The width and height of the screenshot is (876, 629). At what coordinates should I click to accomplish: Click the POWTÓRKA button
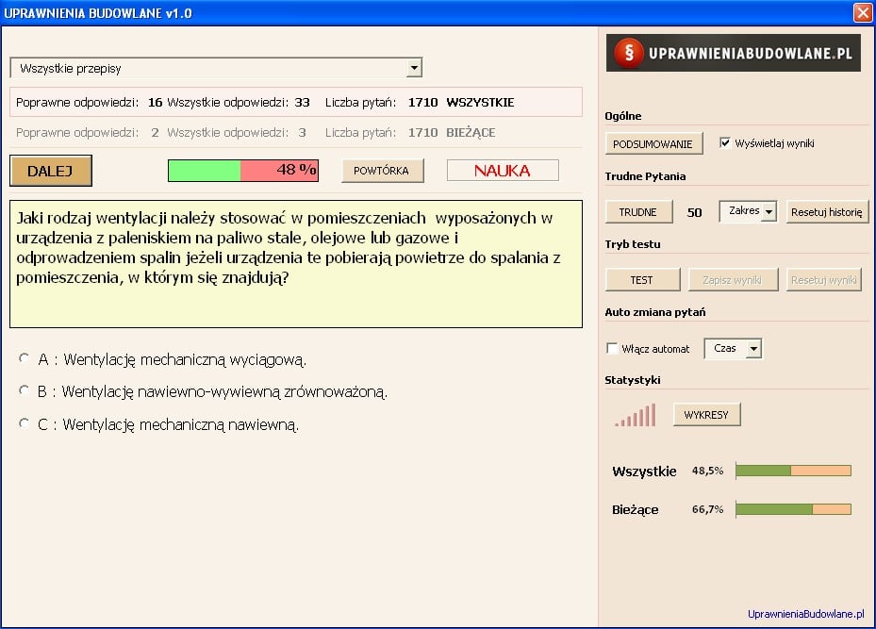pos(382,171)
